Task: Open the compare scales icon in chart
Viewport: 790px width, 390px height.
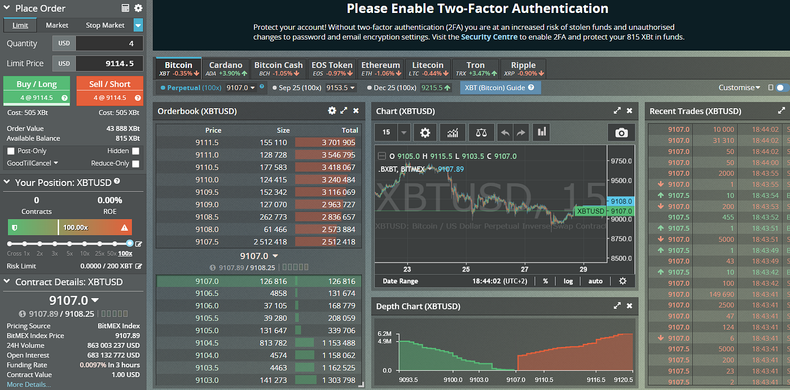Action: 481,132
